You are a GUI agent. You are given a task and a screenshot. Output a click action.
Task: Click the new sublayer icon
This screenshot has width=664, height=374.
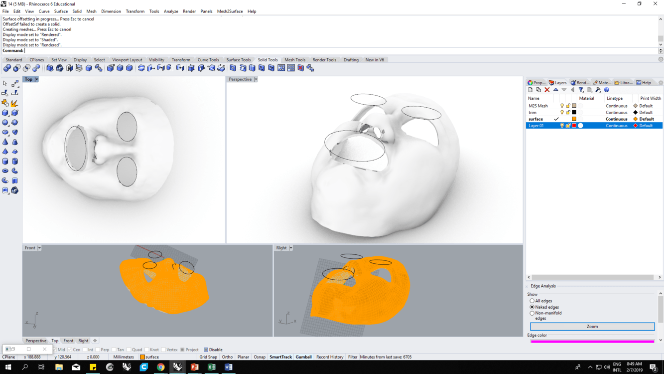coord(538,90)
